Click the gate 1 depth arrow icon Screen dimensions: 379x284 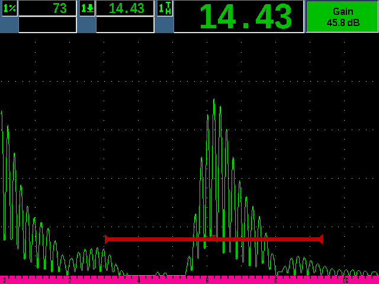tap(87, 8)
